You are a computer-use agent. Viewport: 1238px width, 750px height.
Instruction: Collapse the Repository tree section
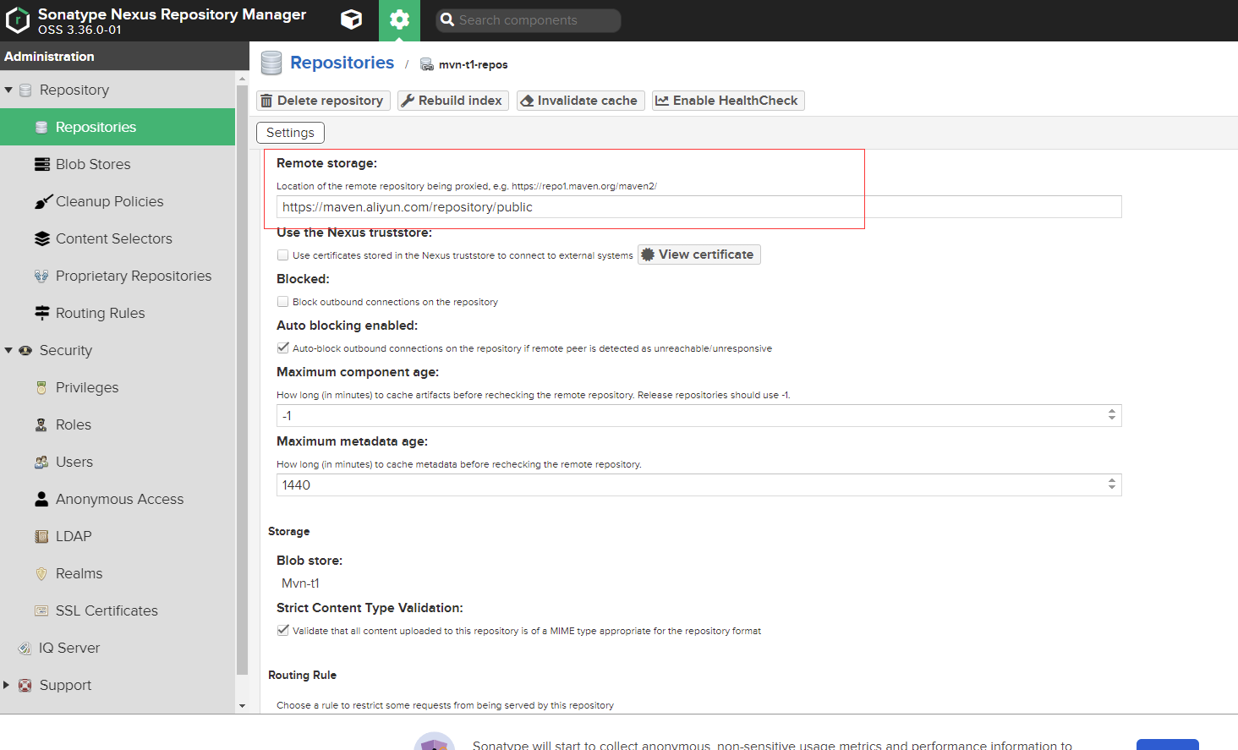[x=8, y=90]
